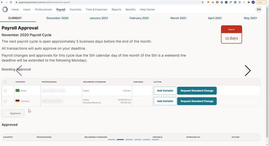Request Standard Change for Germany professional
The width and height of the screenshot is (269, 146).
[197, 101]
